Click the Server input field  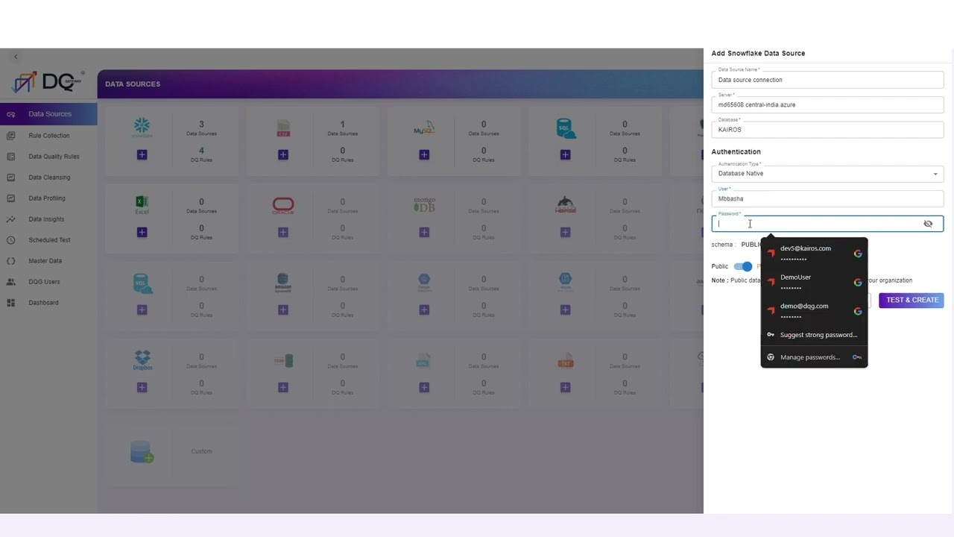pos(827,104)
